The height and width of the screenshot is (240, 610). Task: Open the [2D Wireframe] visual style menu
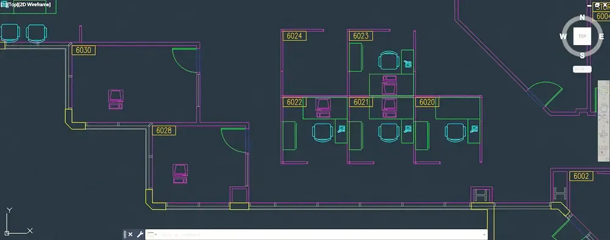click(35, 4)
